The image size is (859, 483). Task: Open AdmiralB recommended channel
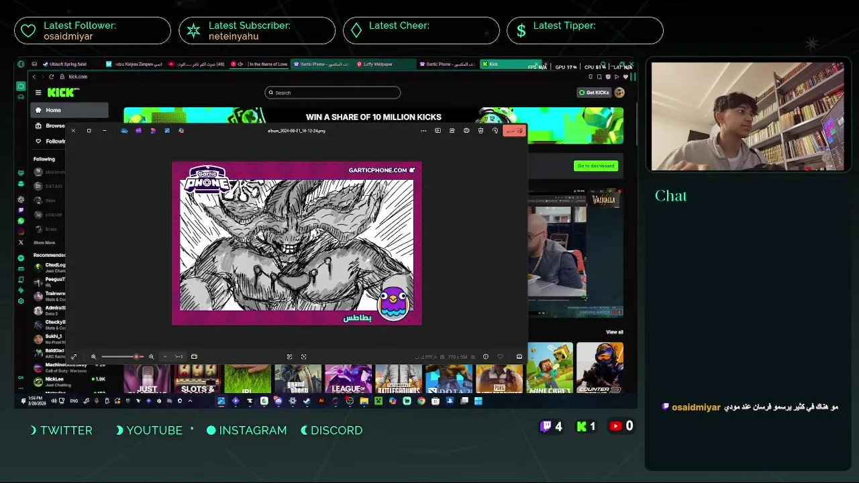click(50, 310)
